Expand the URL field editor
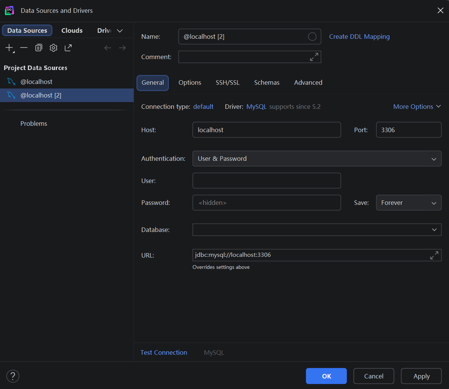The image size is (449, 389). click(x=434, y=255)
